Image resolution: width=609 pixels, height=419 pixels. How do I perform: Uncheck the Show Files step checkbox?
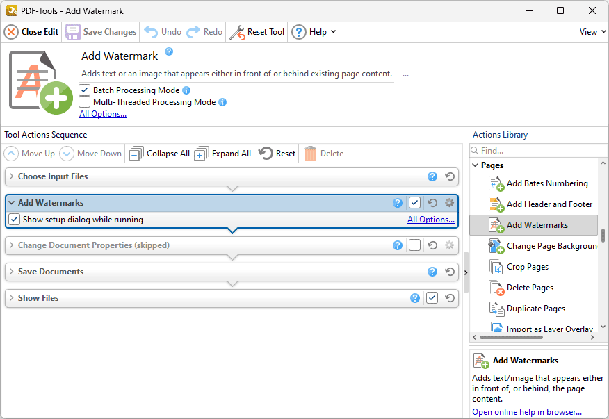432,298
